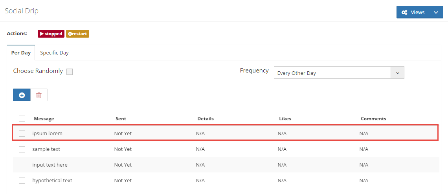Screen dimensions: 448x194
Task: Click the red stopped status button
Action: 51,34
